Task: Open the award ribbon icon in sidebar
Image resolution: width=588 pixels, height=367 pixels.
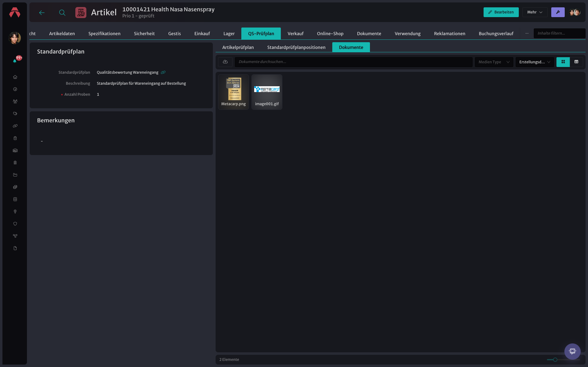Action: pyautogui.click(x=15, y=163)
